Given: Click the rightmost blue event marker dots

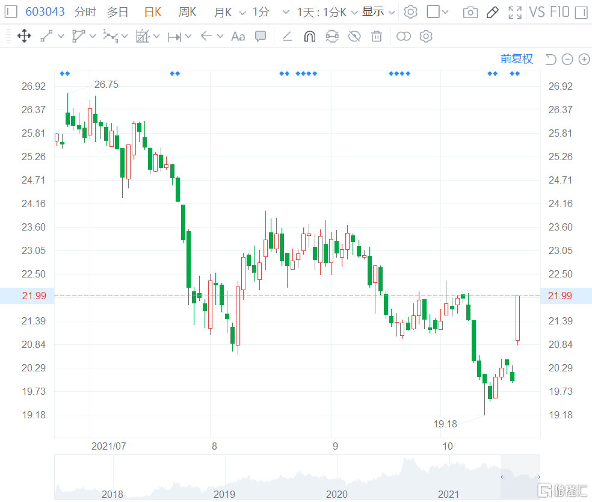Looking at the screenshot, I should tap(514, 73).
